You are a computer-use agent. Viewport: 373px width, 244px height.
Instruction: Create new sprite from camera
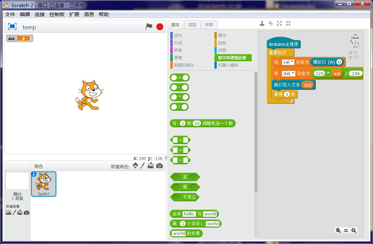click(x=159, y=166)
